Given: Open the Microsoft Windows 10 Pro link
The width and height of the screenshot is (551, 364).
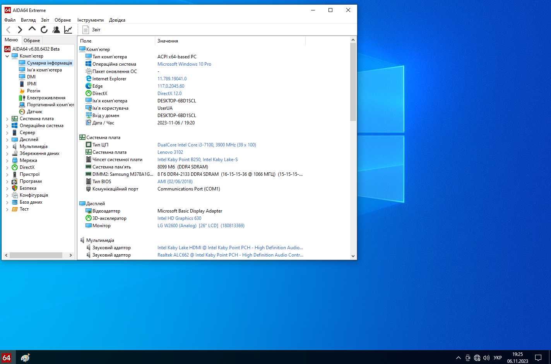Looking at the screenshot, I should pos(184,64).
